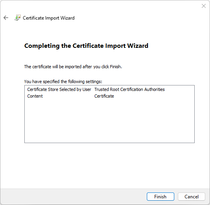
Task: Click 'You have specified the following settings' label
Action: click(x=63, y=82)
